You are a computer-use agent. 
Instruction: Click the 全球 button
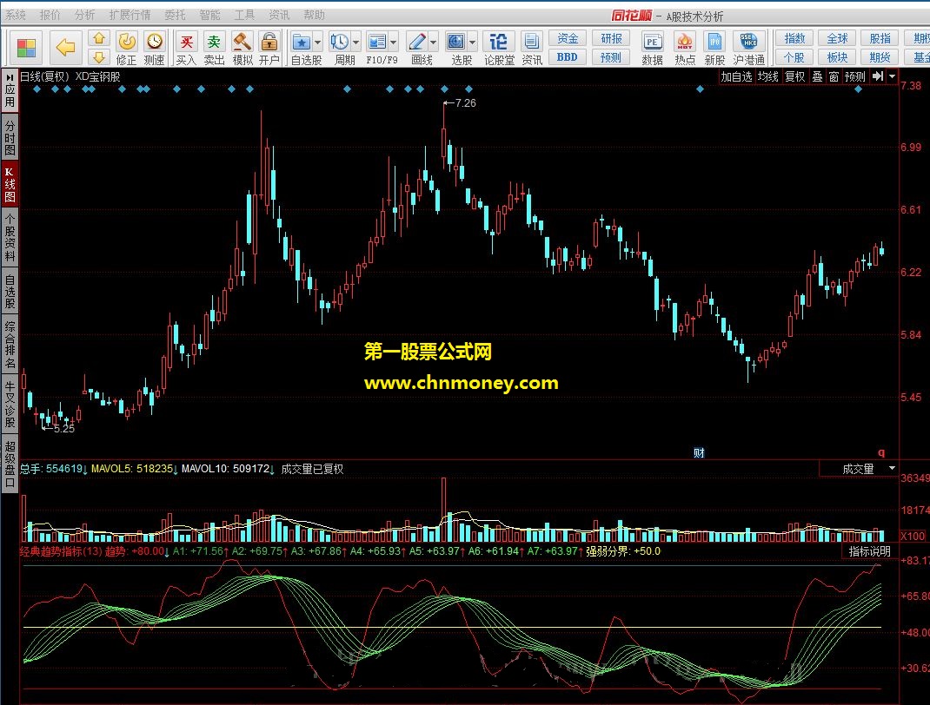(837, 38)
